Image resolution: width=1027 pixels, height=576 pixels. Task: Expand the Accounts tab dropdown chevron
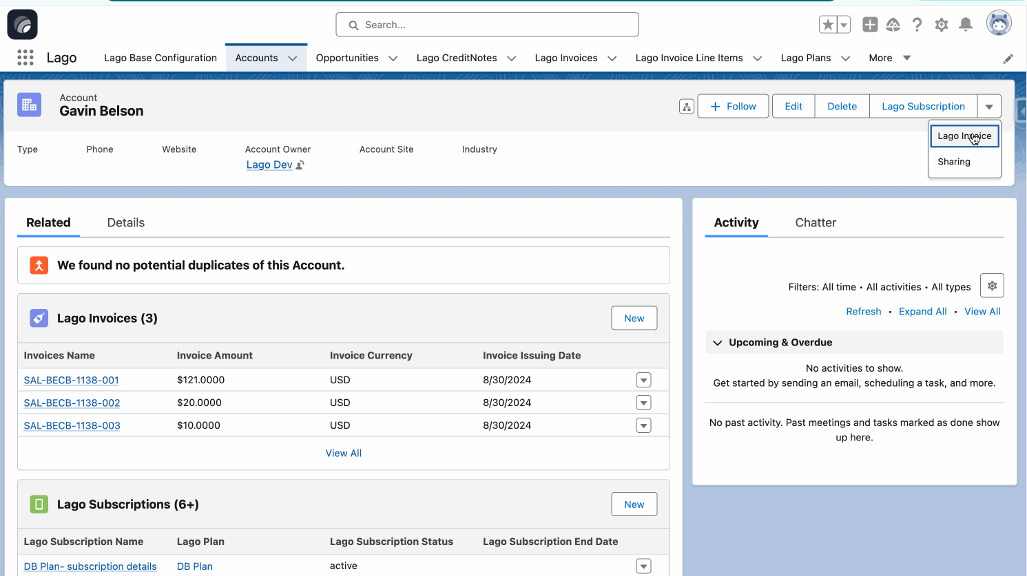click(x=293, y=58)
